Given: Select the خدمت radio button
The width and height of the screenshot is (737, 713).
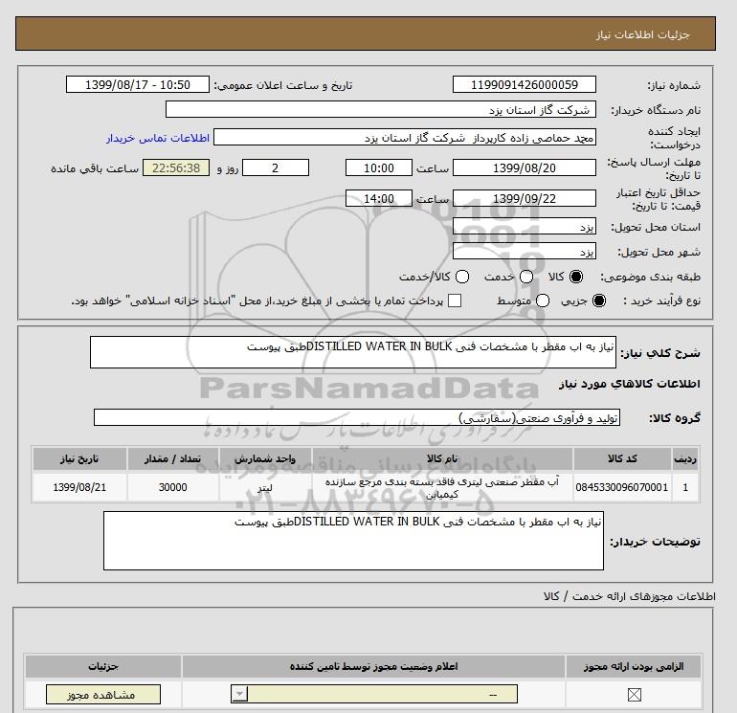Looking at the screenshot, I should point(526,277).
